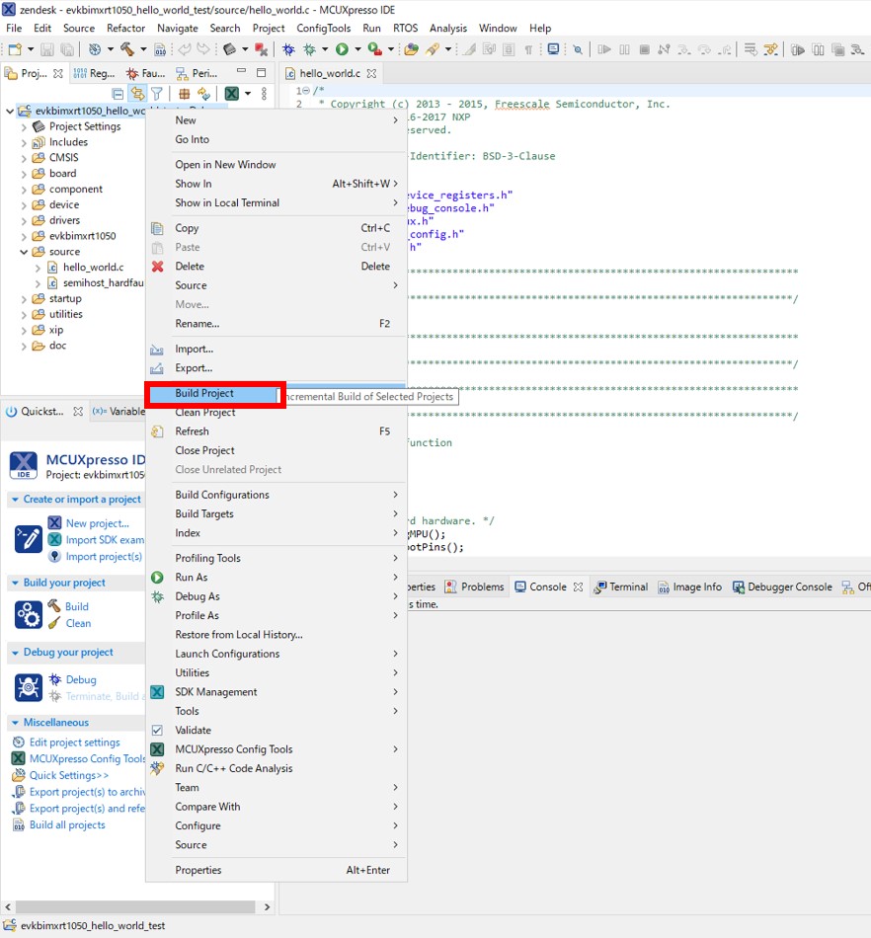Open hello_world.c in the project tree
Screen dimensions: 871x938
click(93, 268)
